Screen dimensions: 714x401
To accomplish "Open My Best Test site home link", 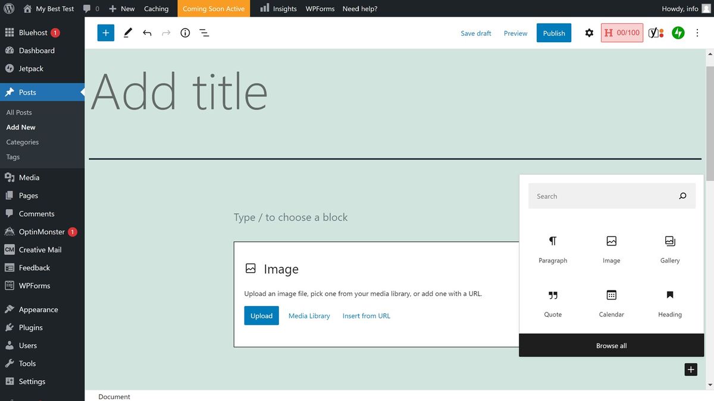I will point(49,8).
